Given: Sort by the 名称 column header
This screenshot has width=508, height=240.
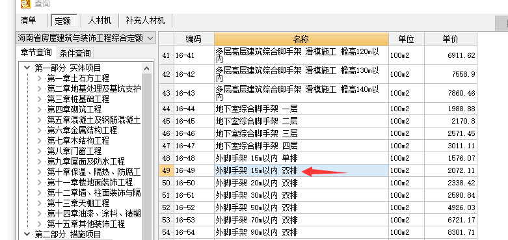Looking at the screenshot, I should pyautogui.click(x=301, y=39).
